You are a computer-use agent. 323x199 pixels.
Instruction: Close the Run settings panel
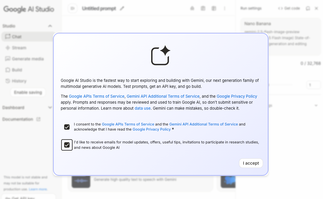click(x=316, y=8)
